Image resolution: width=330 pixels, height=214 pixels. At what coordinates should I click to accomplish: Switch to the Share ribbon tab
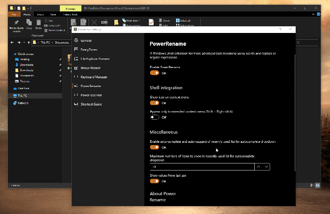[40, 14]
